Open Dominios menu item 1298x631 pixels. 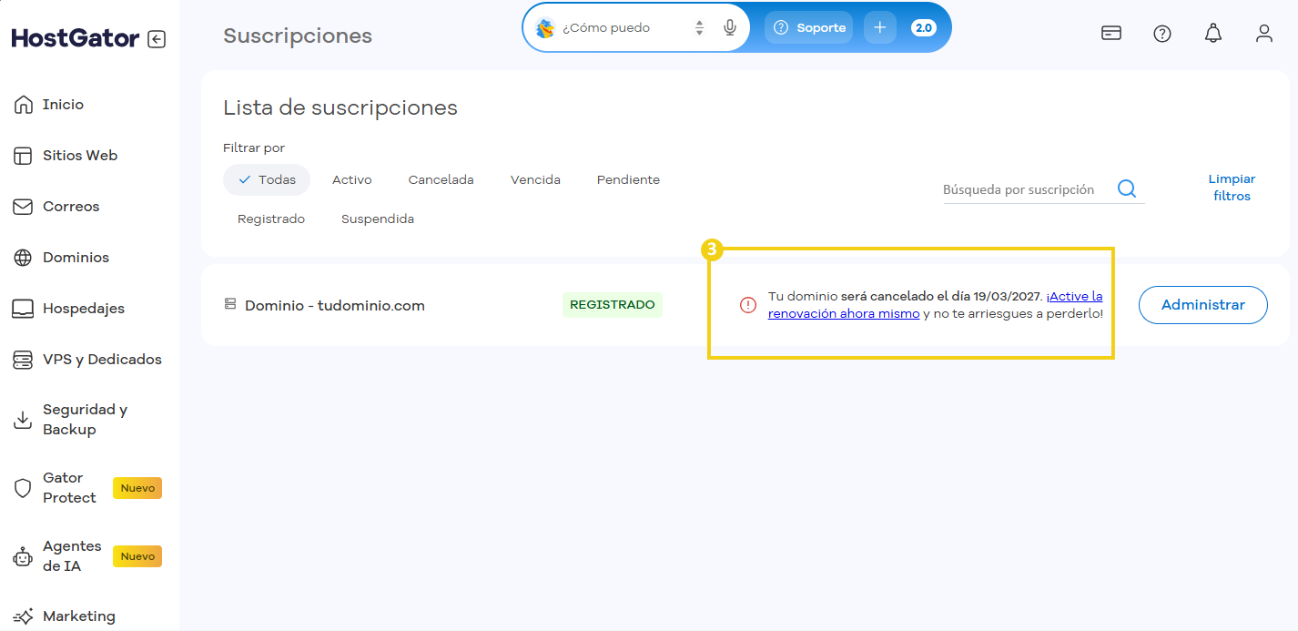point(76,258)
